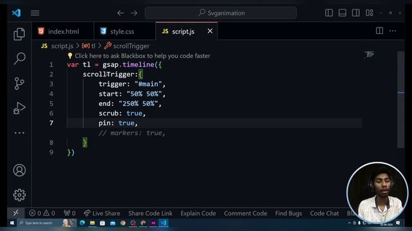Screen dimensions: 412x231
Task: Open the Search view in activity bar
Action: pos(19,58)
